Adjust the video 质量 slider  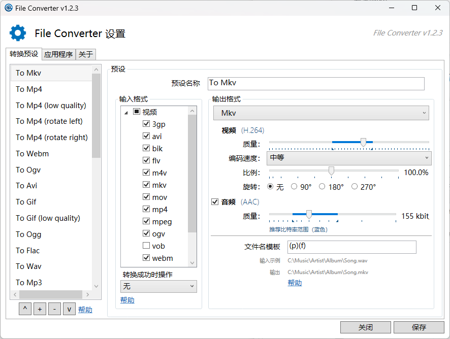(363, 142)
